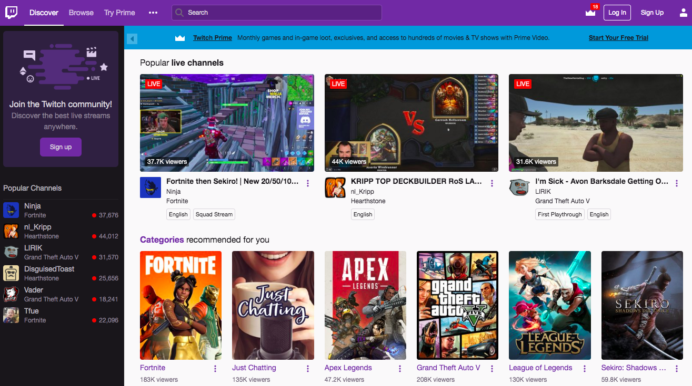Open the Prime loot crown notifications
Screen dimensions: 692x386
[590, 12]
